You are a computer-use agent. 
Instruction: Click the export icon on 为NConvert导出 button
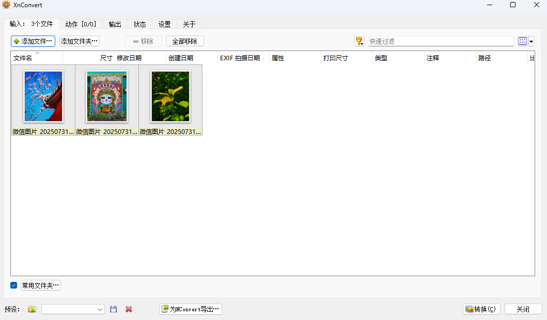coord(166,309)
